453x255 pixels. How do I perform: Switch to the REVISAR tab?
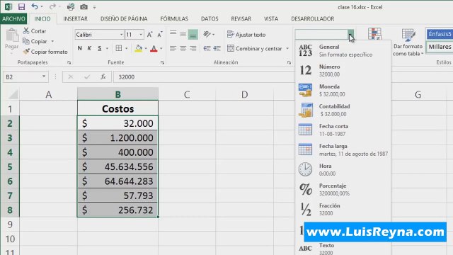241,19
